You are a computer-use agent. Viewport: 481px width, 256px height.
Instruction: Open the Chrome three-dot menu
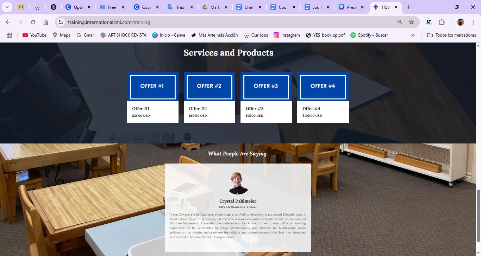tap(473, 22)
